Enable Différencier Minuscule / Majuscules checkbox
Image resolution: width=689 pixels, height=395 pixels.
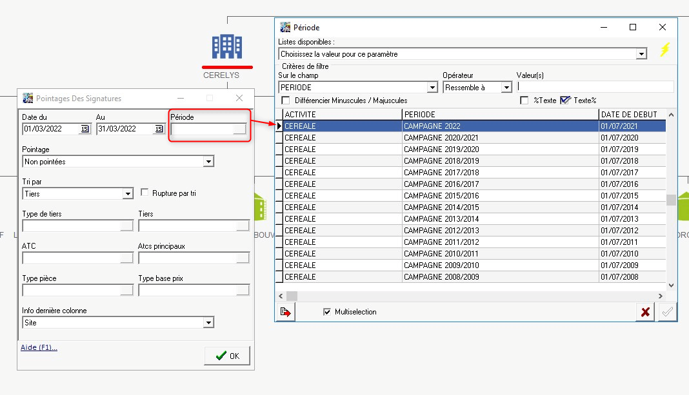tap(286, 101)
